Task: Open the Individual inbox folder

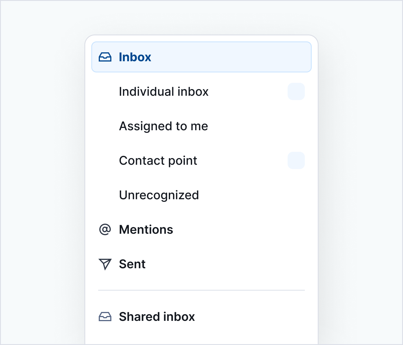Action: (x=164, y=92)
